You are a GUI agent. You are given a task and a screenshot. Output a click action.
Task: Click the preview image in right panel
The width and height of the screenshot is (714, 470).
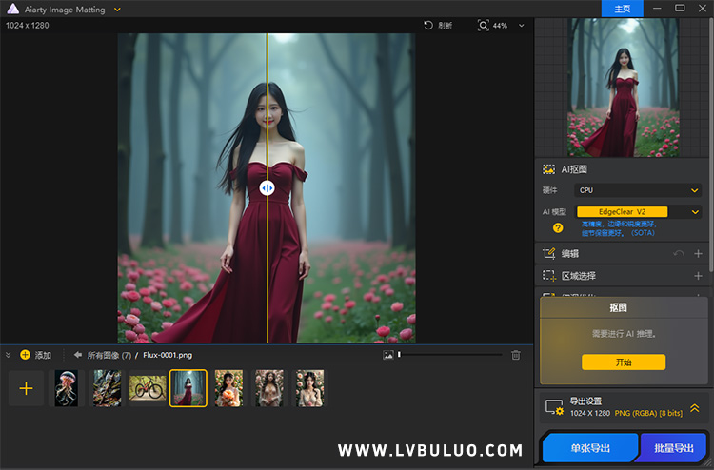point(623,88)
